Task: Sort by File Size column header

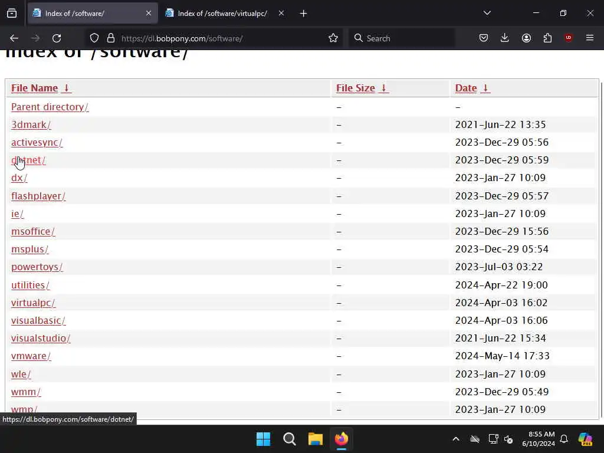Action: pyautogui.click(x=355, y=88)
